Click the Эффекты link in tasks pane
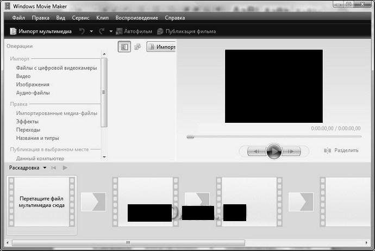The width and height of the screenshot is (375, 251). click(27, 122)
